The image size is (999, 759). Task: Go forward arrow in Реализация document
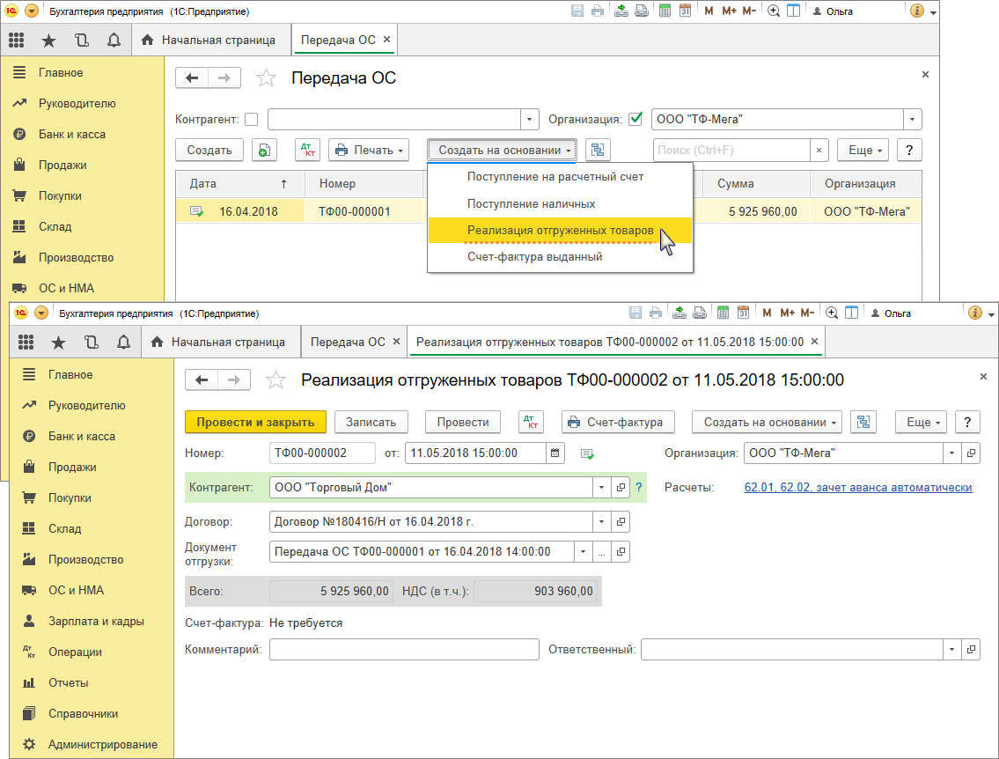click(x=234, y=379)
